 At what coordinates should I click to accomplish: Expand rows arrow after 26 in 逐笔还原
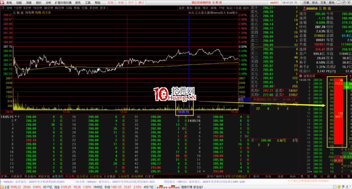(x=311, y=172)
